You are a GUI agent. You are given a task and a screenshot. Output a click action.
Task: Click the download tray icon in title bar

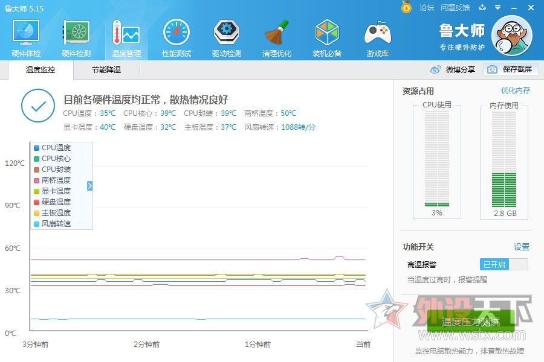click(482, 7)
